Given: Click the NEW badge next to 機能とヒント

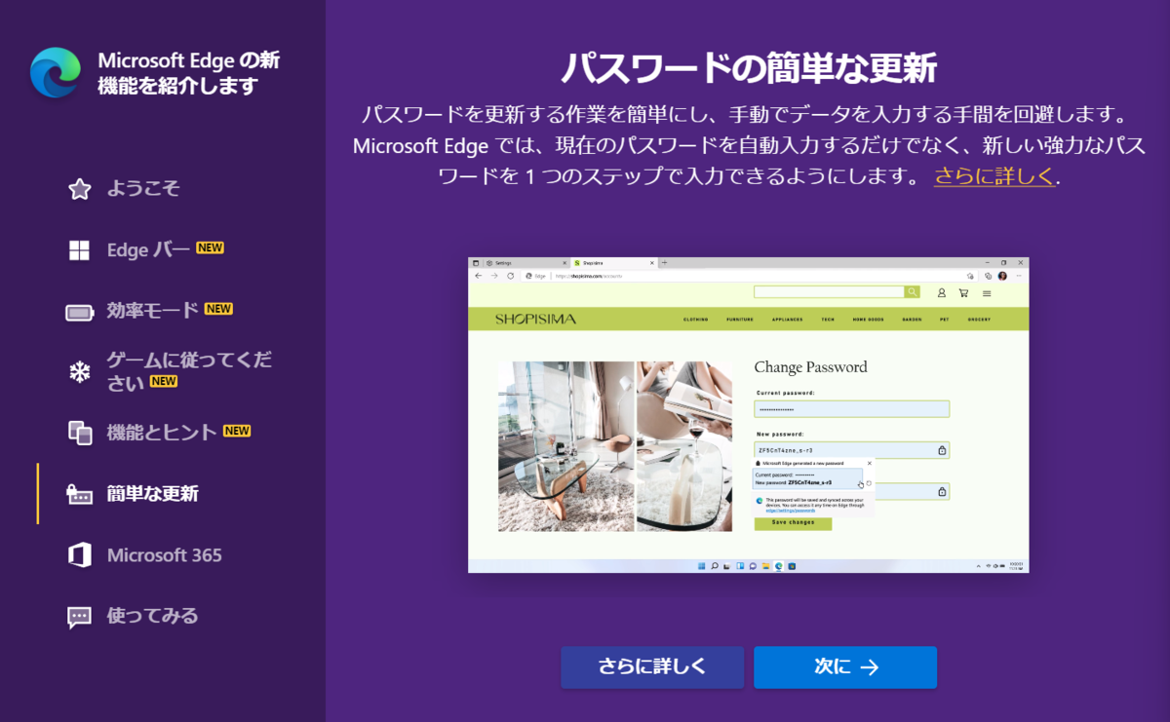Looking at the screenshot, I should click(x=237, y=431).
